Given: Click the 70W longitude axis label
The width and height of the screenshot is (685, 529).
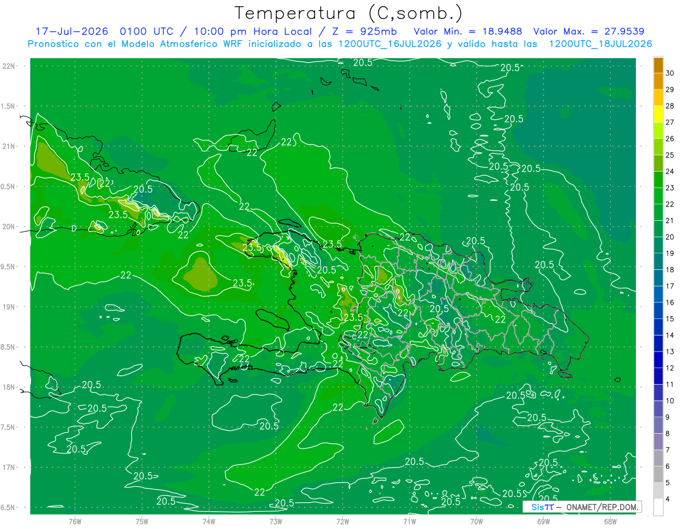Looking at the screenshot, I should pos(477,521).
